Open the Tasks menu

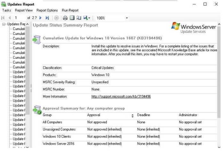click(x=6, y=10)
